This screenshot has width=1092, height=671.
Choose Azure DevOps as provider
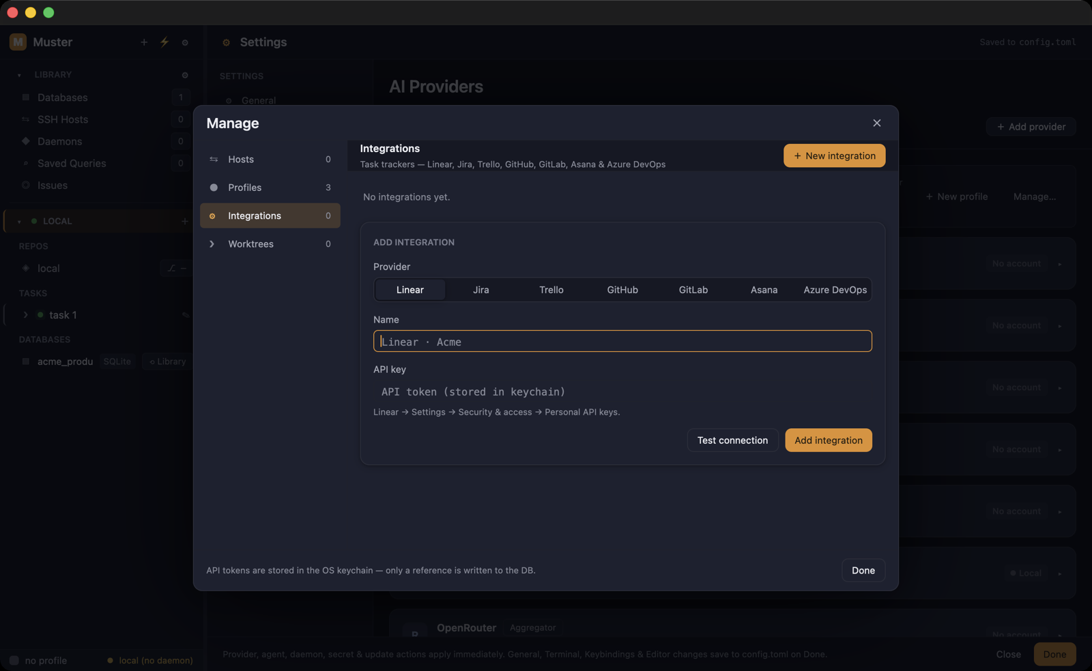(x=835, y=290)
